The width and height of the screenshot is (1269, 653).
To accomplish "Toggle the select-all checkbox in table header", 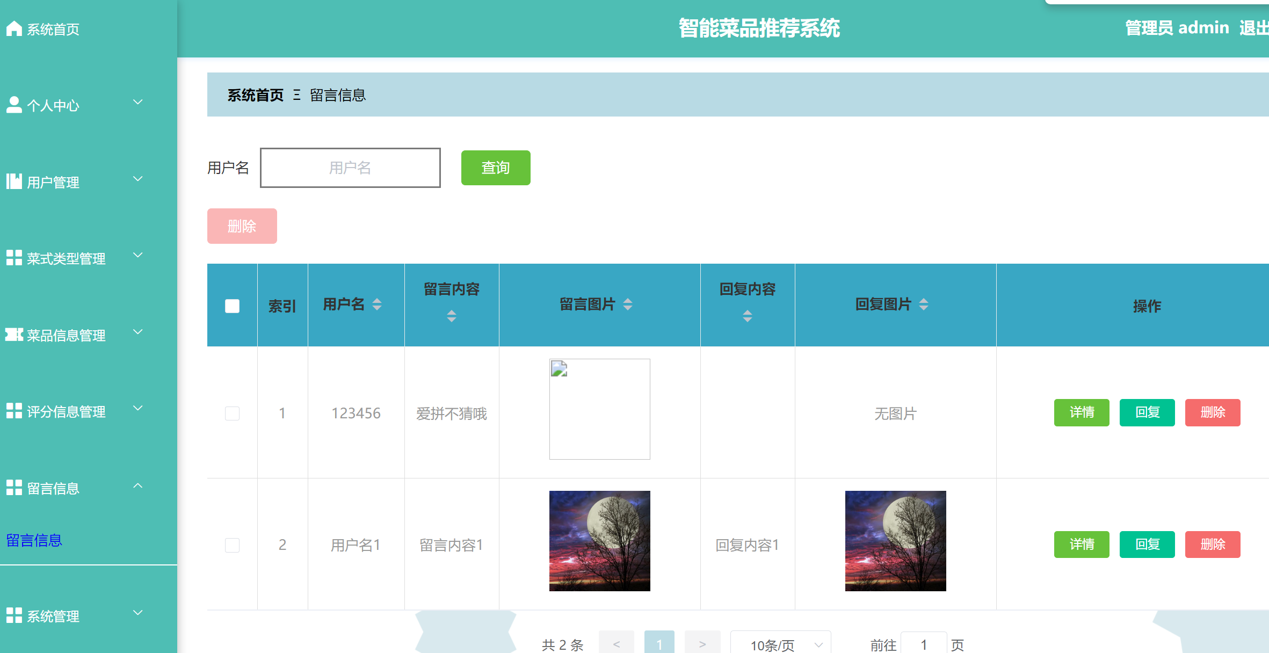I will click(232, 305).
